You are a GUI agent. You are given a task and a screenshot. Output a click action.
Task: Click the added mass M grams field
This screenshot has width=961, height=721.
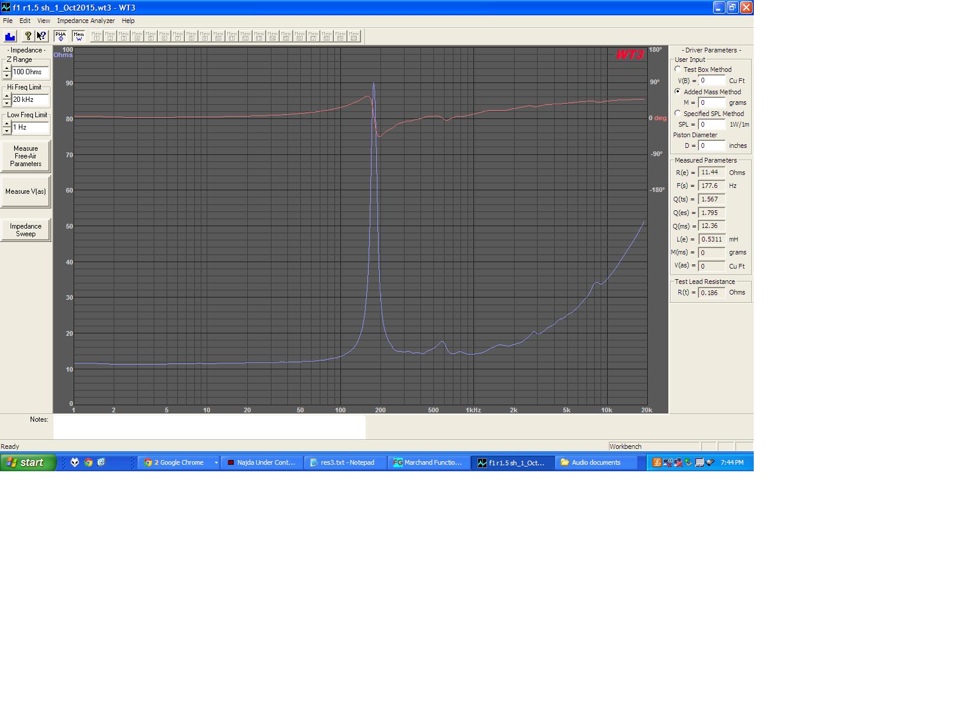pos(711,102)
